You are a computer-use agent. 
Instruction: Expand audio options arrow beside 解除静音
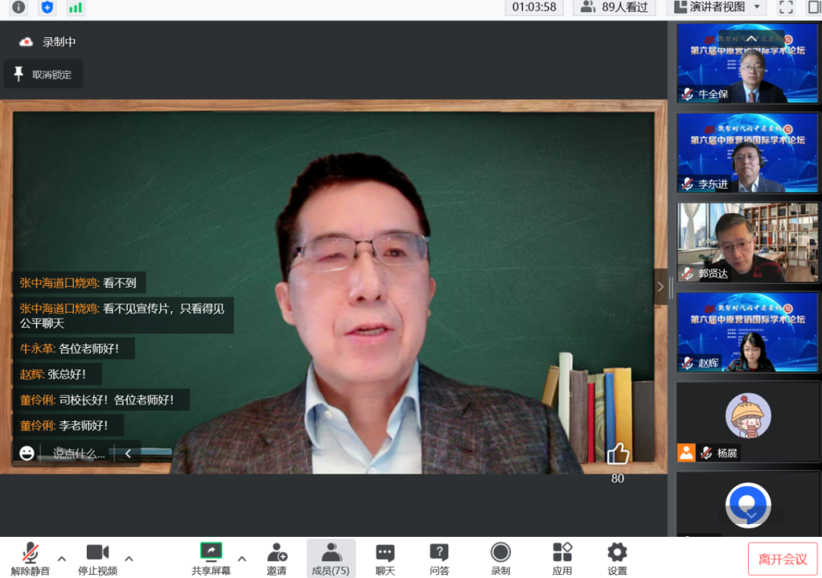click(x=62, y=558)
